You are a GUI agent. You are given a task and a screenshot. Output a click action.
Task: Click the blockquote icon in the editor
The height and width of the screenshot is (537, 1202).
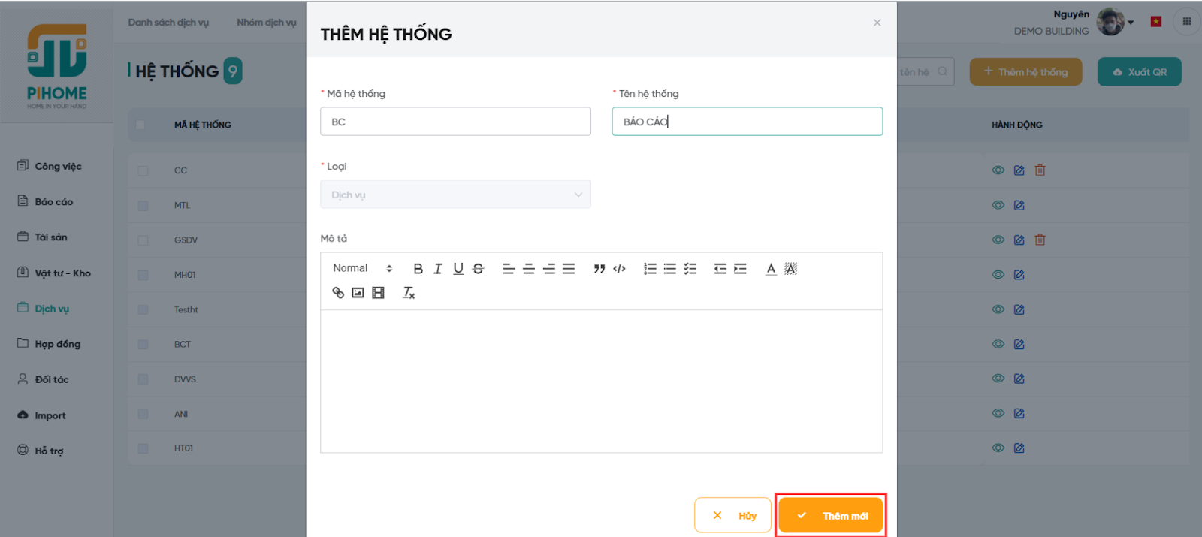(x=599, y=269)
